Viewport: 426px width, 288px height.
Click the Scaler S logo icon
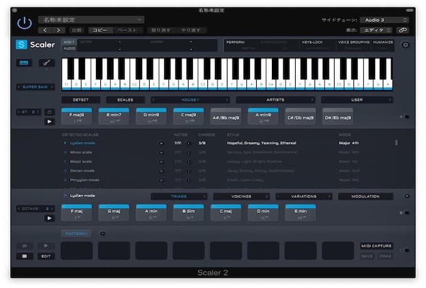(x=21, y=44)
